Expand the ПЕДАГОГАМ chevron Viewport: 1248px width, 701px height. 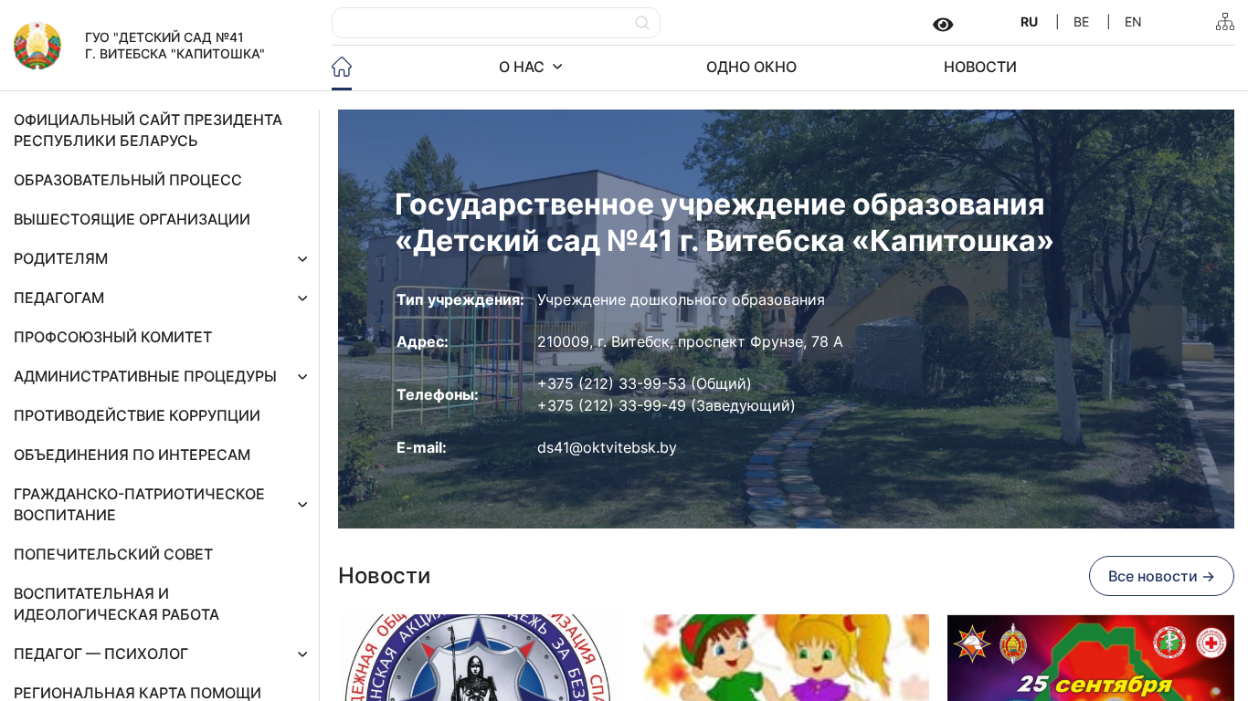point(302,298)
